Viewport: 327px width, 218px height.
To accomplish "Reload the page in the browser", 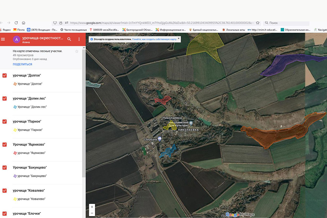I will coord(16,23).
